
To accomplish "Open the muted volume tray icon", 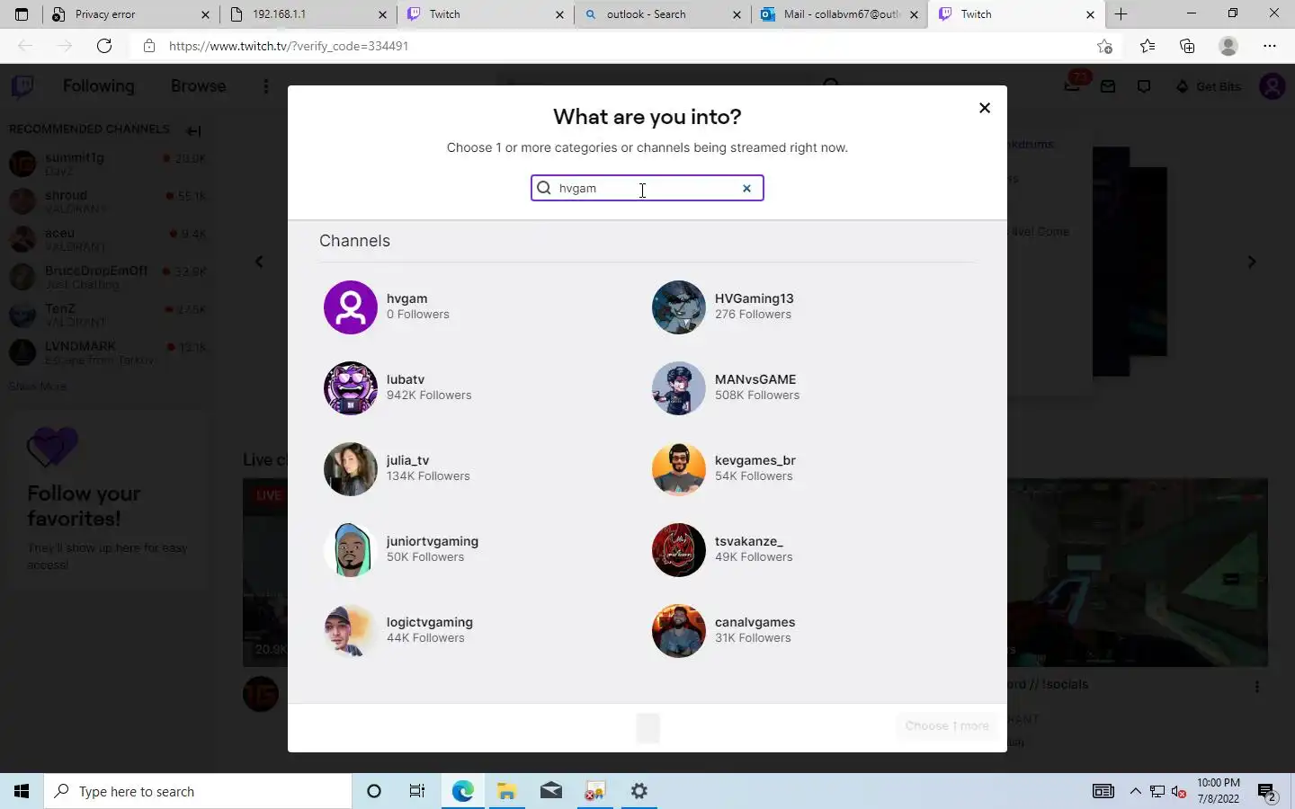I will [x=1179, y=791].
